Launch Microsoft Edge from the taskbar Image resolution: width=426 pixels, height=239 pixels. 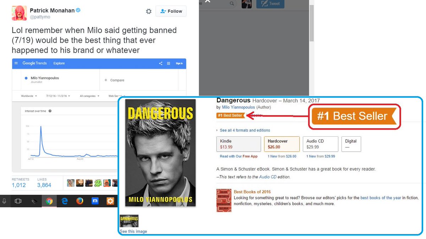coord(65,201)
